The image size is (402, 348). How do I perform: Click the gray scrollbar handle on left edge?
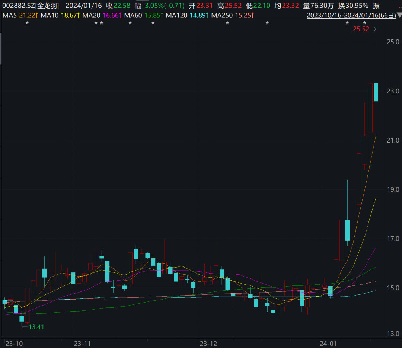1,48
